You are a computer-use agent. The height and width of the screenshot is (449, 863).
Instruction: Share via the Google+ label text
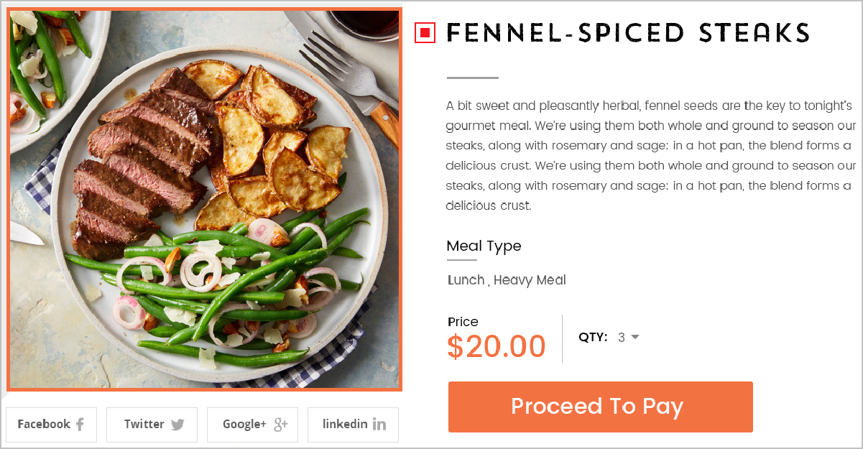[x=244, y=424]
